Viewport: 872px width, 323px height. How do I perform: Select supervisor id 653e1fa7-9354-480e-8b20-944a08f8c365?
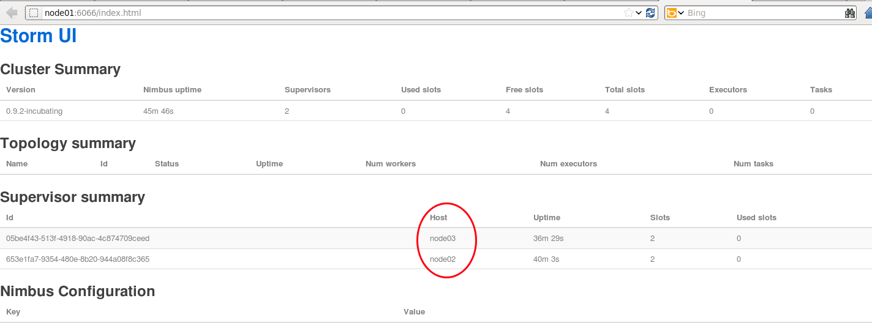click(78, 259)
